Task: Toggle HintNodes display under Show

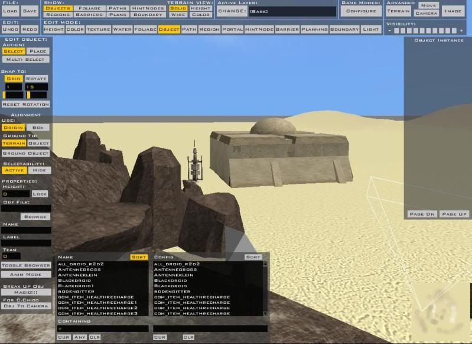Action: (x=148, y=8)
